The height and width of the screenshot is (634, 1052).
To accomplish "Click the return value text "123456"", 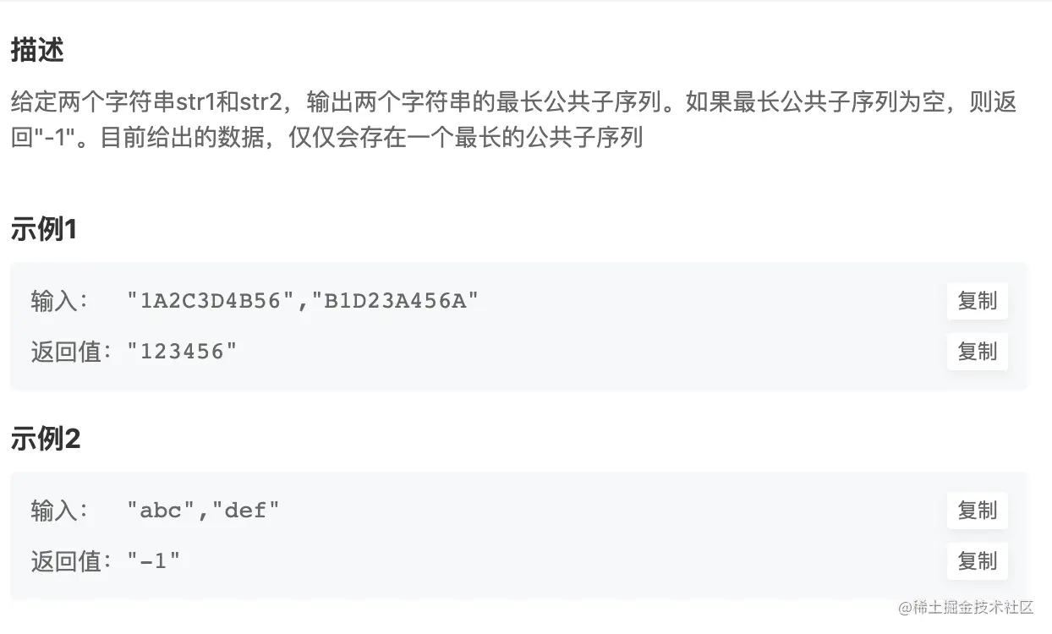I will click(x=182, y=351).
